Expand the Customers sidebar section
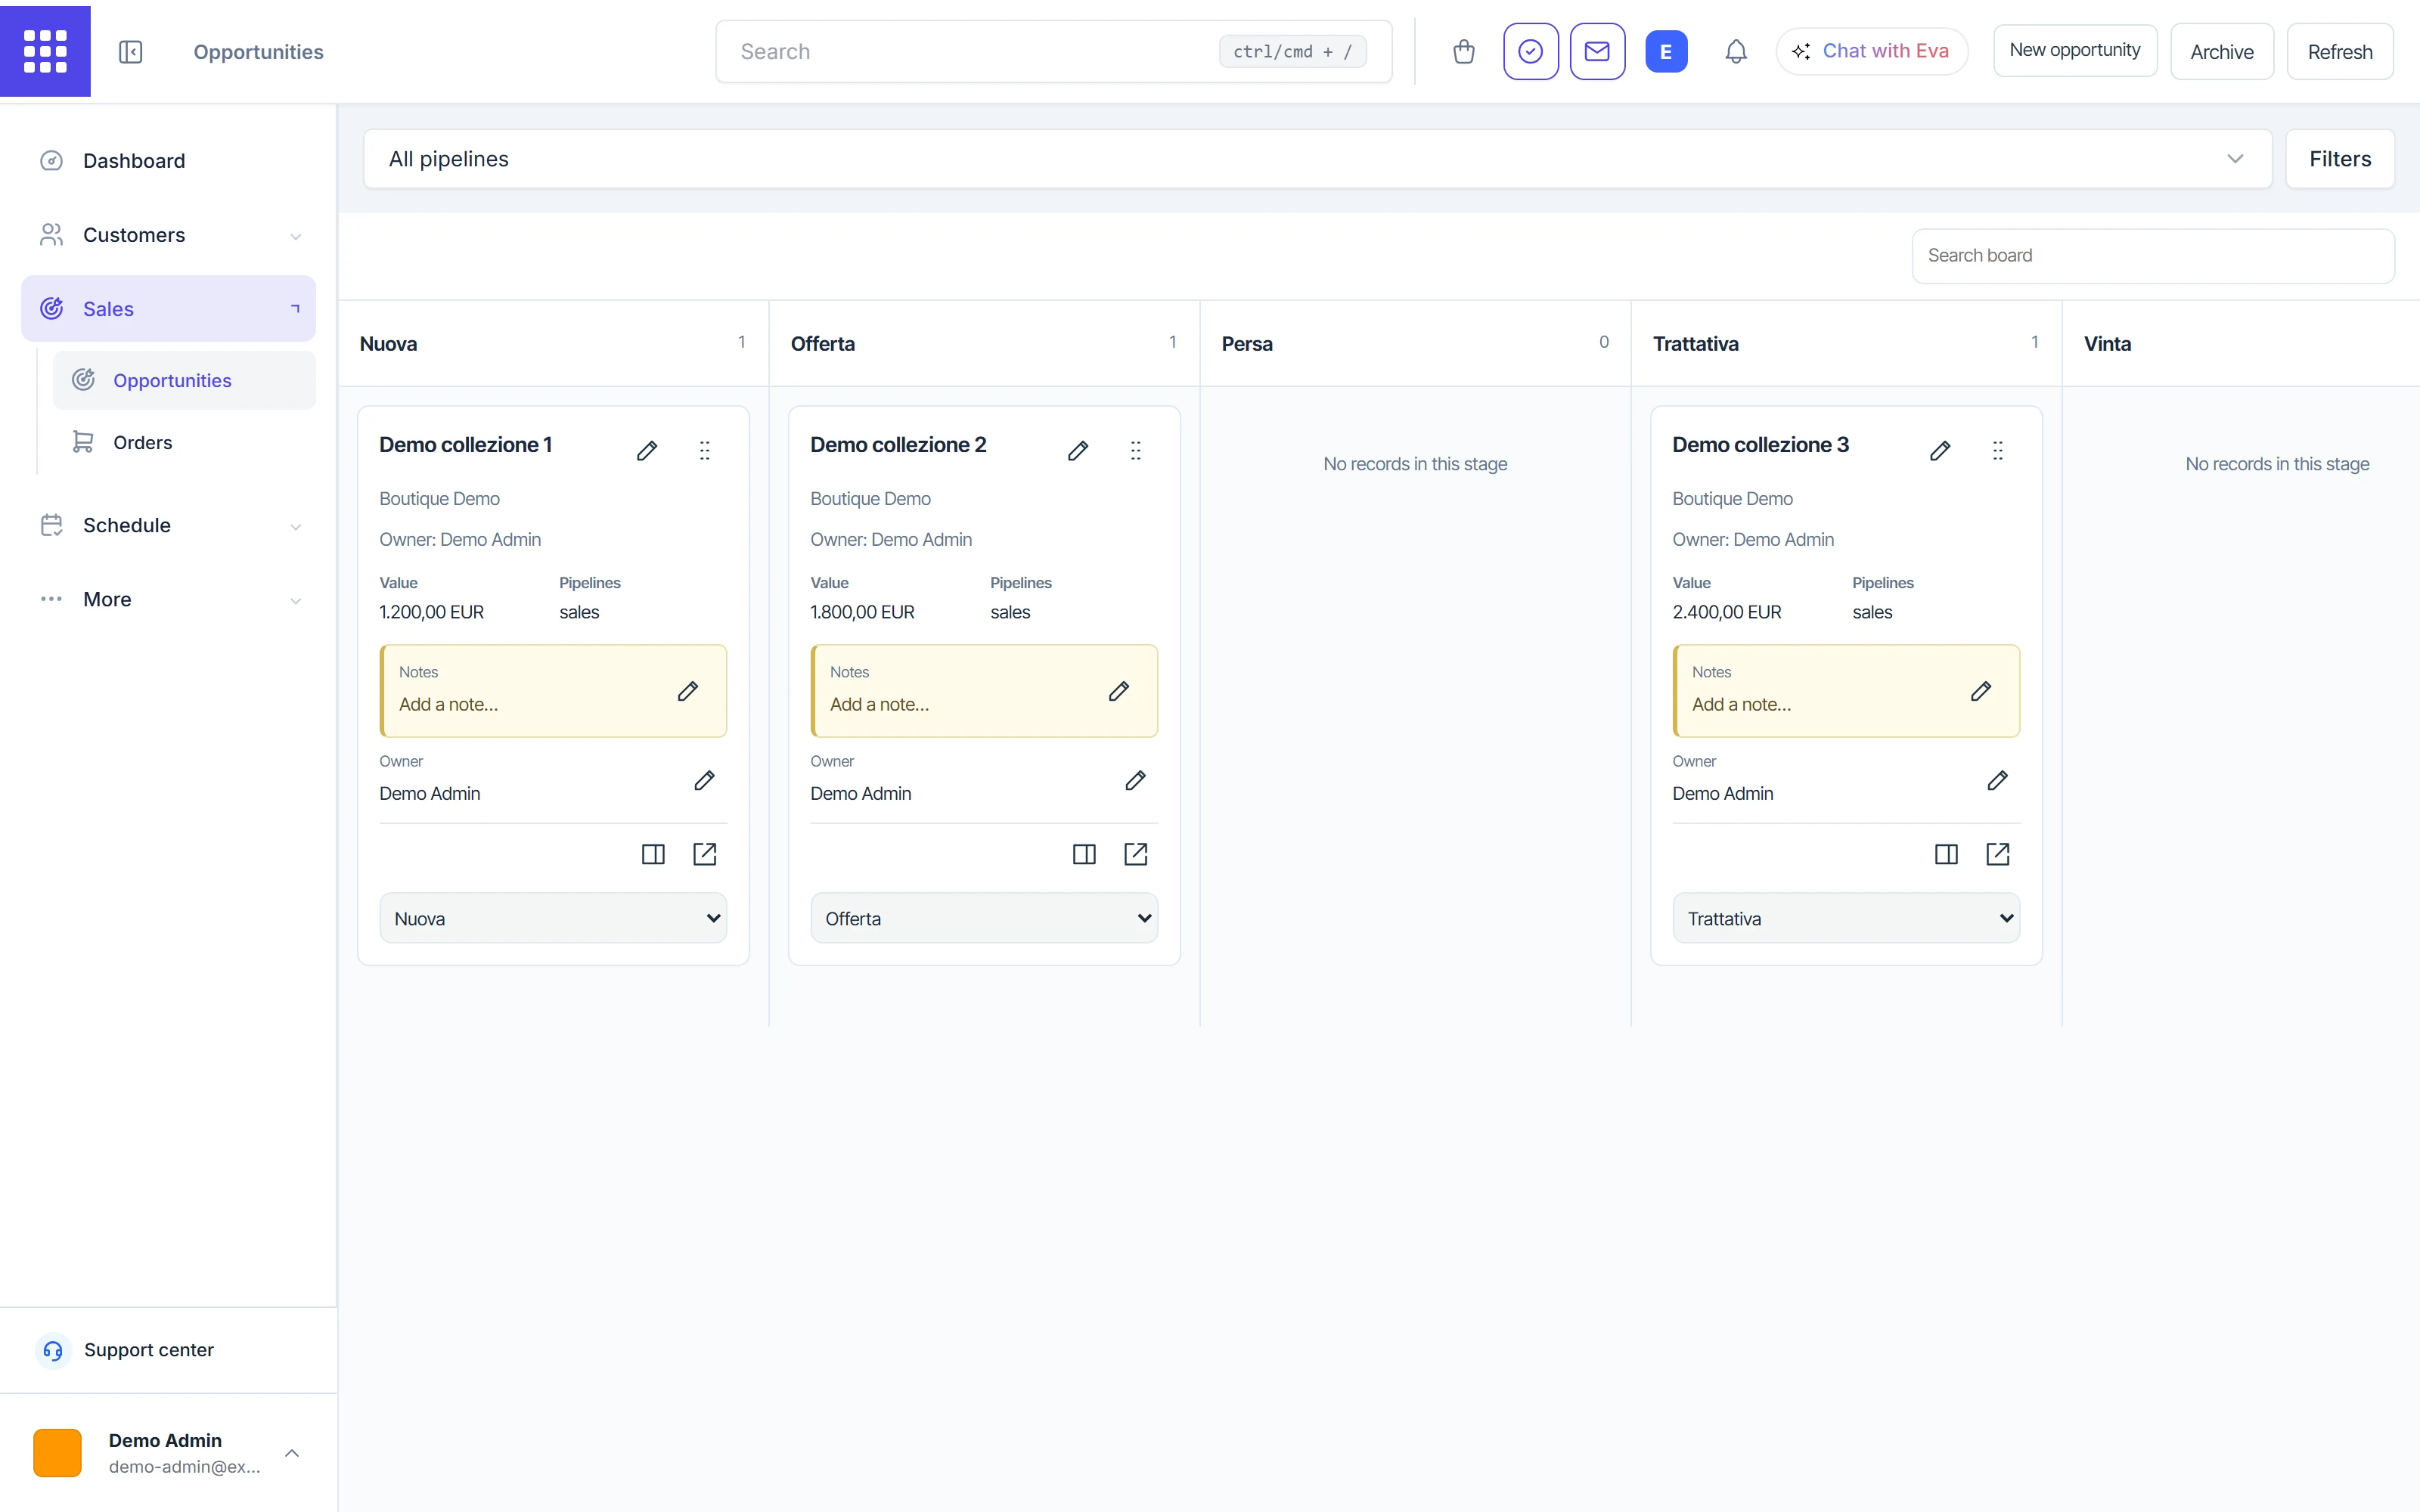Viewport: 2420px width, 1512px height. 169,235
